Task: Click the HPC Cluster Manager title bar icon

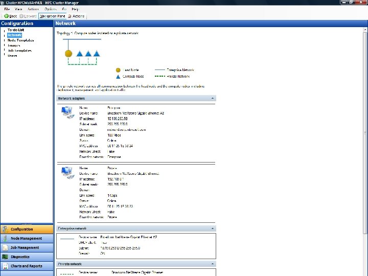Action: (x=3, y=3)
